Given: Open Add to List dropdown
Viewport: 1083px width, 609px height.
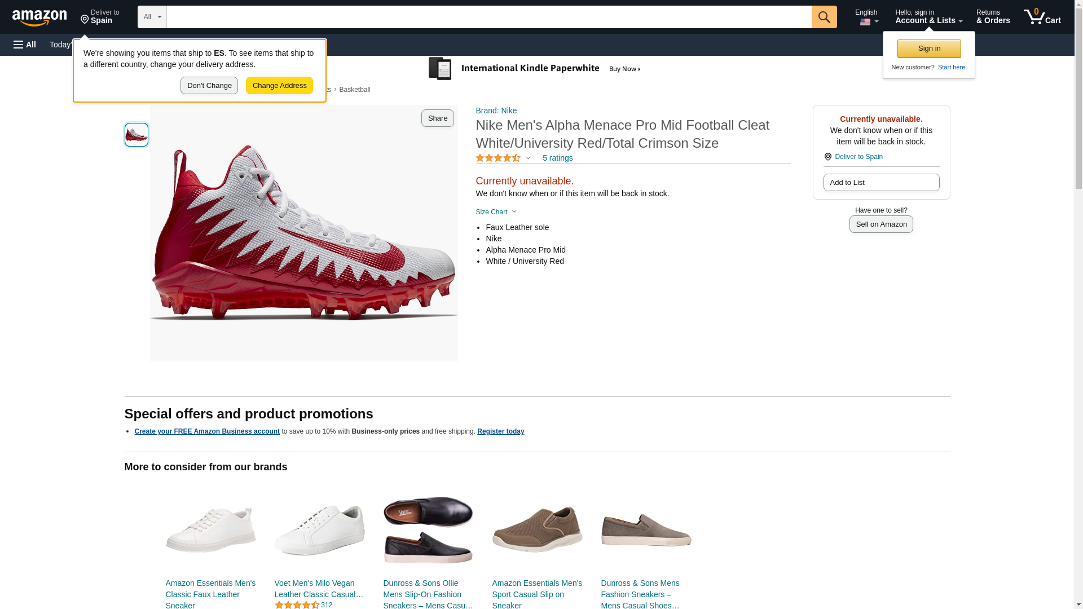Looking at the screenshot, I should (881, 183).
